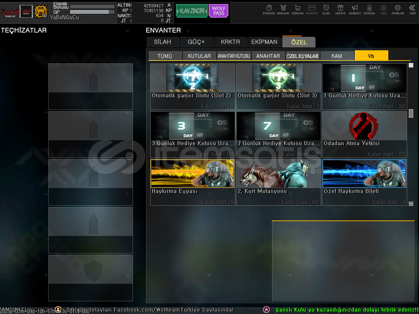Select the 7 Günlük Hediye Kutusu item

279,134
